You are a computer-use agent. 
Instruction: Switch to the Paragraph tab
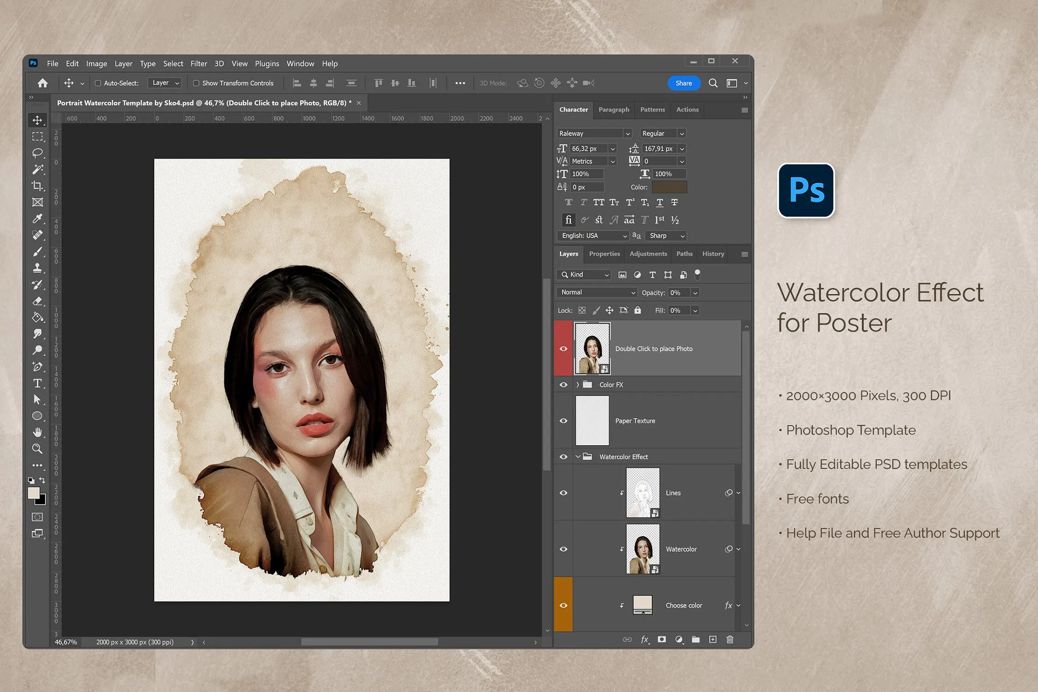point(614,110)
